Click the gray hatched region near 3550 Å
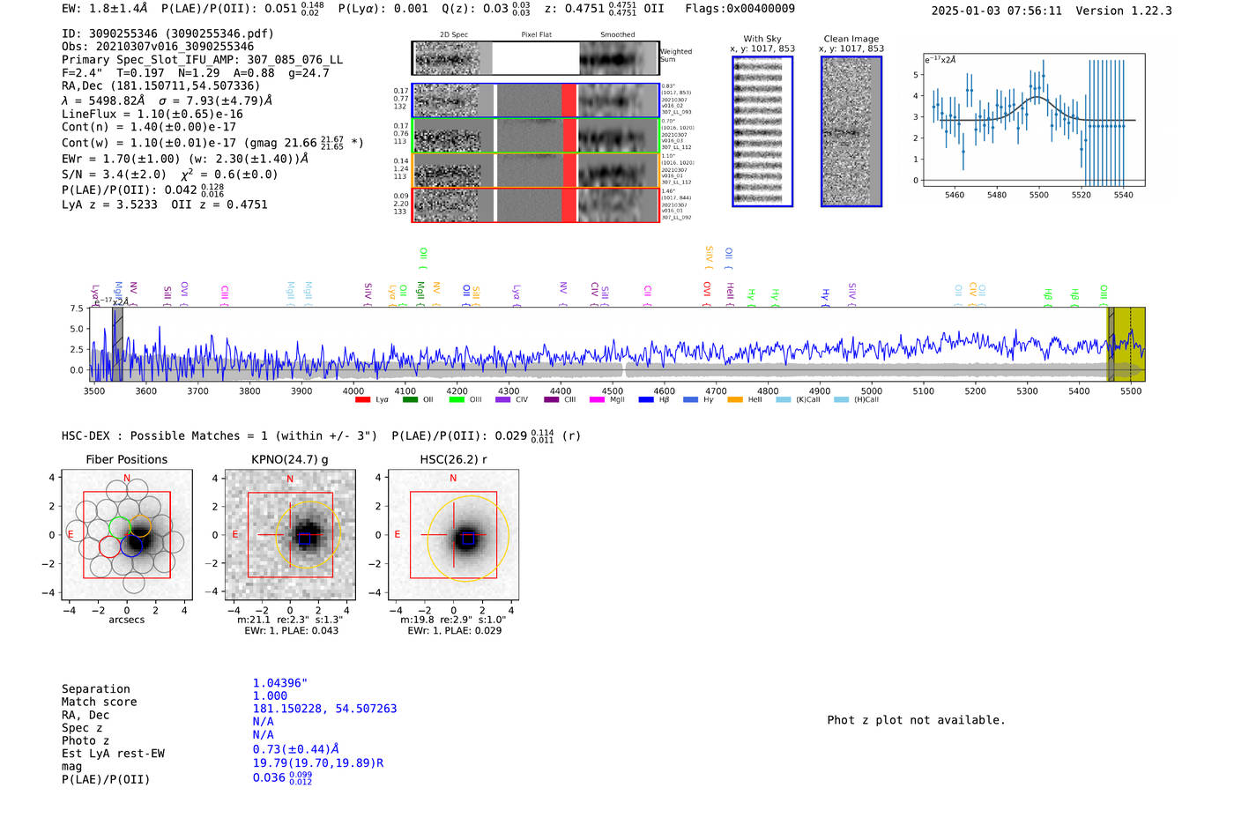Image resolution: width=1234 pixels, height=840 pixels. click(117, 344)
